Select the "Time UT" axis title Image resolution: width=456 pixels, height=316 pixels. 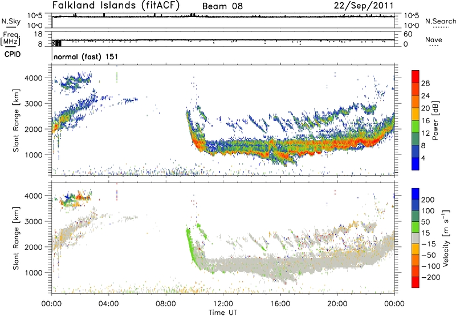[x=223, y=313]
